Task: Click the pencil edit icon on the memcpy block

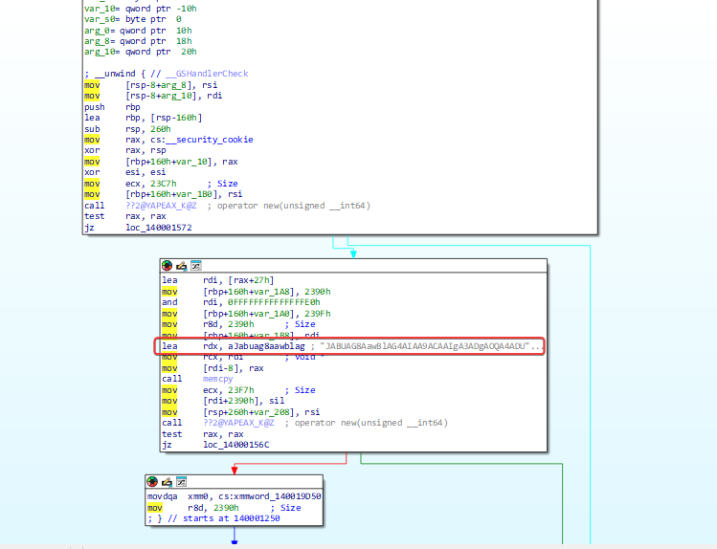Action: click(x=182, y=266)
